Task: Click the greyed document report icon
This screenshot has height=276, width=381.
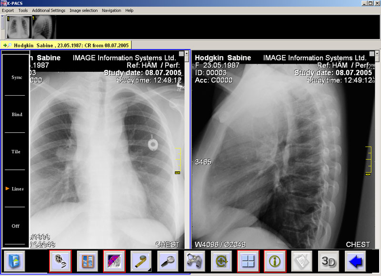Action: point(302,261)
